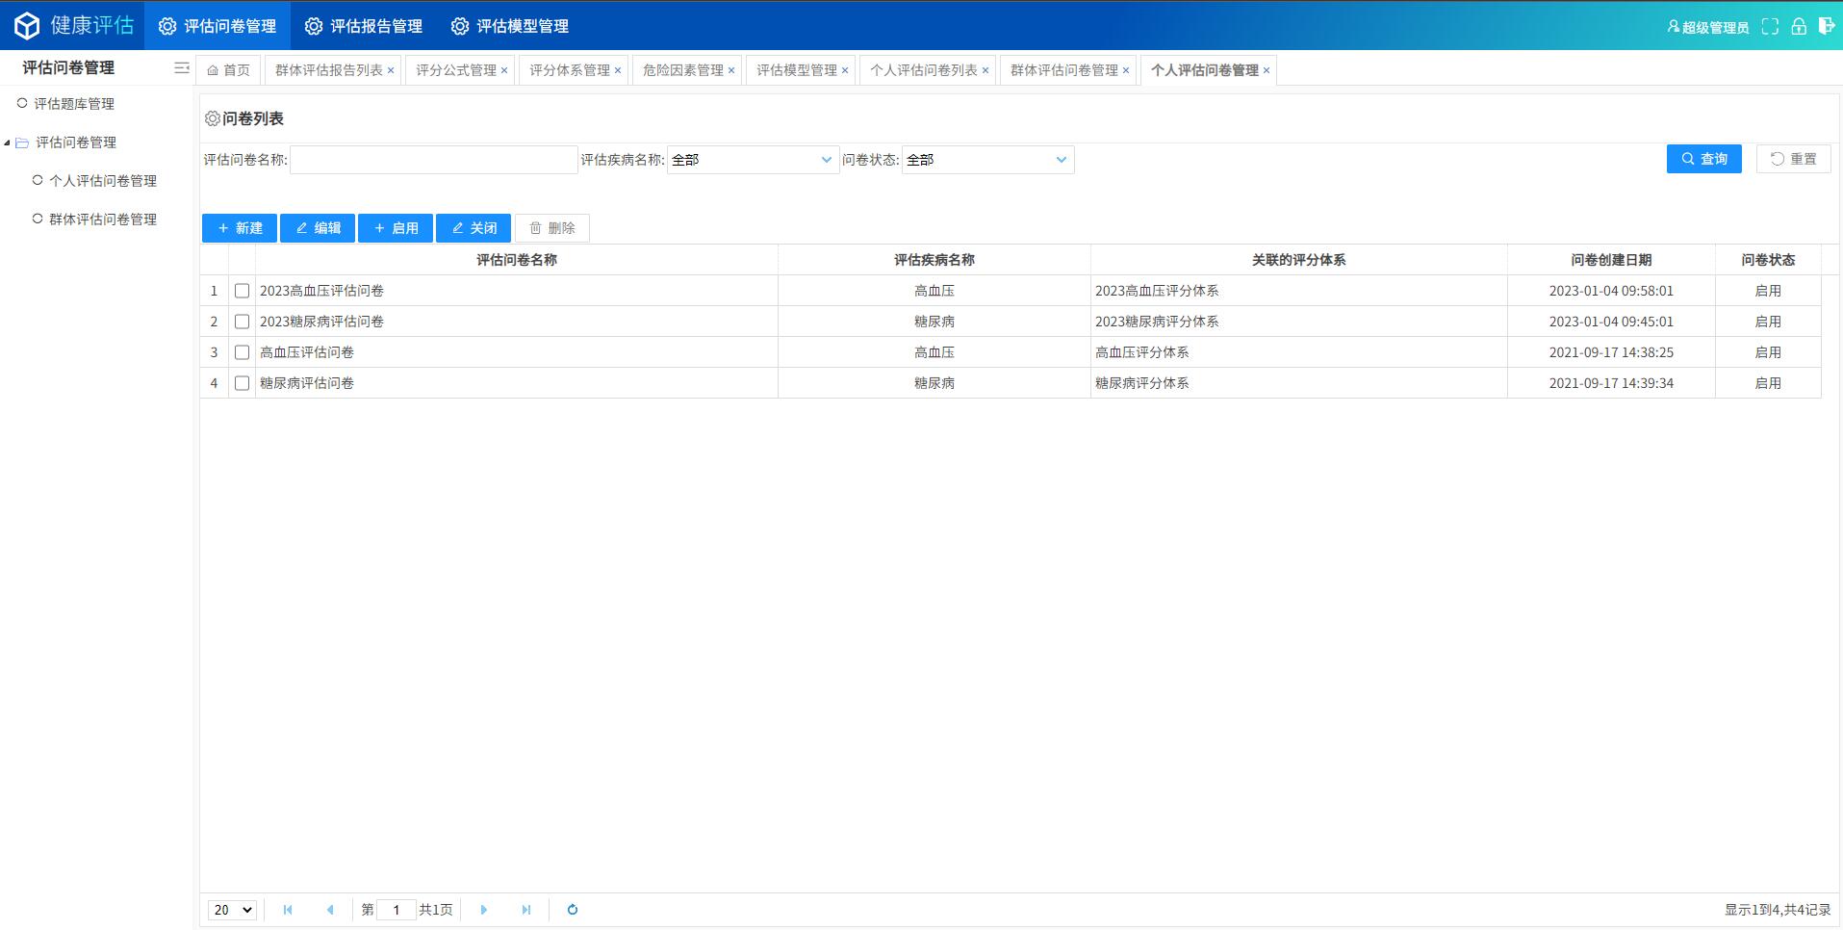Open 个人评估问卷管理 in sidebar
The height and width of the screenshot is (930, 1843).
(103, 181)
